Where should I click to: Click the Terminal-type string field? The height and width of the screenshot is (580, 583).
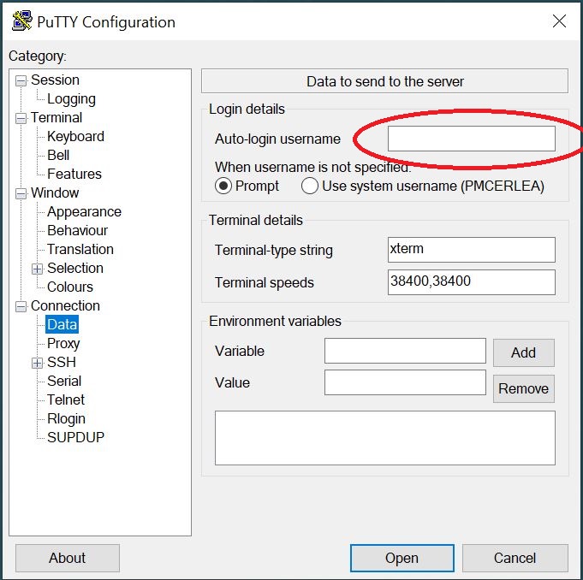[x=472, y=250]
